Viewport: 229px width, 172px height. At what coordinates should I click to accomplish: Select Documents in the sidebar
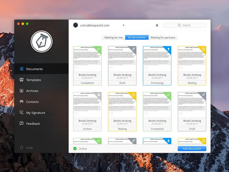[42, 69]
